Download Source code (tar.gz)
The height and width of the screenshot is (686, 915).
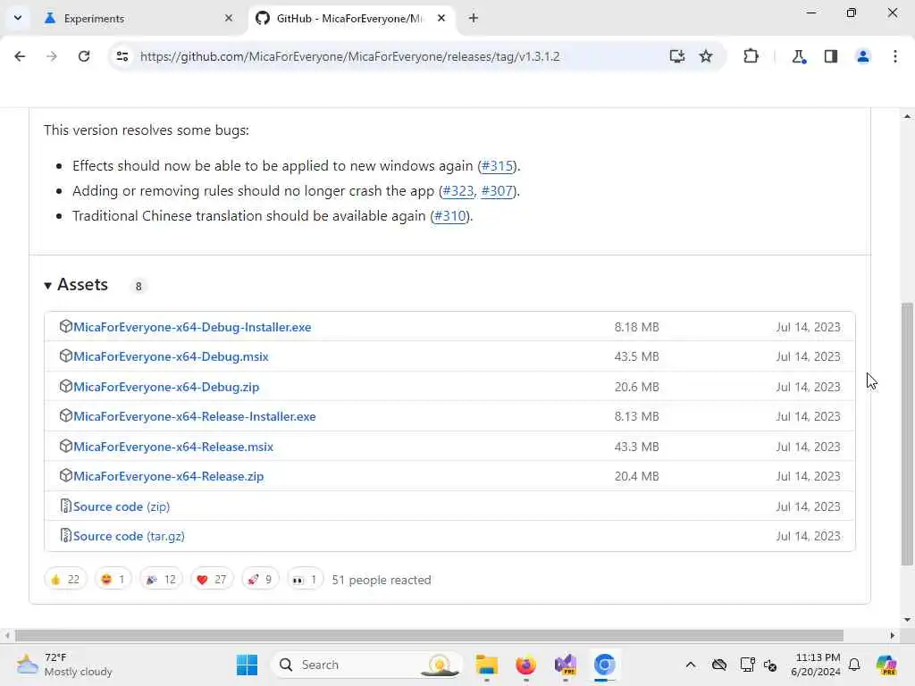(x=129, y=536)
